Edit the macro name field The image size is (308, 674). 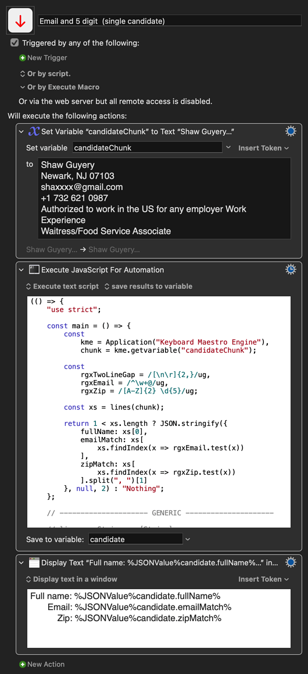(170, 21)
